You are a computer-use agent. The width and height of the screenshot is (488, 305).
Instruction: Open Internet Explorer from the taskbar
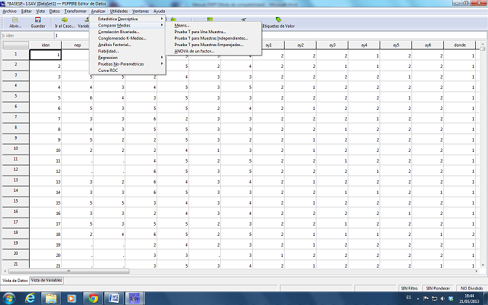pos(31,298)
